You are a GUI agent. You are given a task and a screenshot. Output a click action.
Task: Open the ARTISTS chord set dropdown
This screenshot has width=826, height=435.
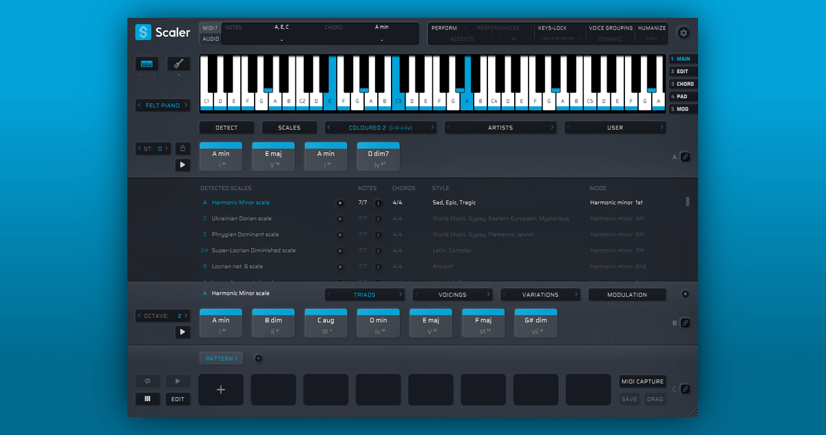[x=500, y=127]
